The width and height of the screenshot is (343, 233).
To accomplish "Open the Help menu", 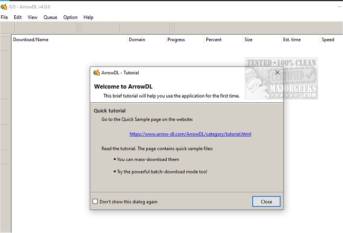I will coord(88,17).
